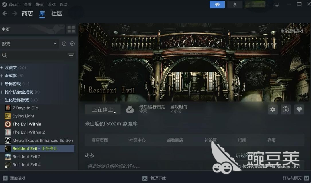
Task: Open the advanced filter options panel
Action: (71, 55)
